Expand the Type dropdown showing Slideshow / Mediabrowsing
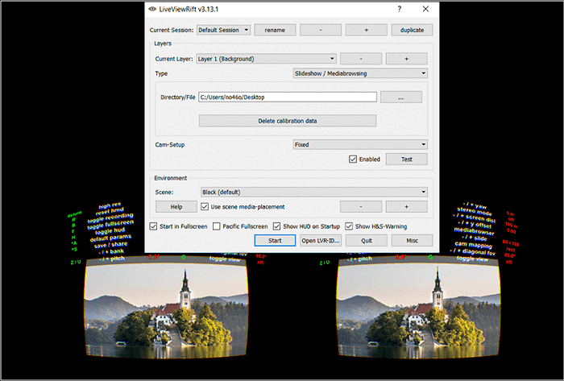 coord(359,73)
